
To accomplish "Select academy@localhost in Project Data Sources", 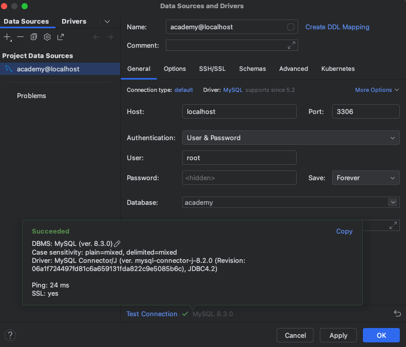I will coord(60,69).
